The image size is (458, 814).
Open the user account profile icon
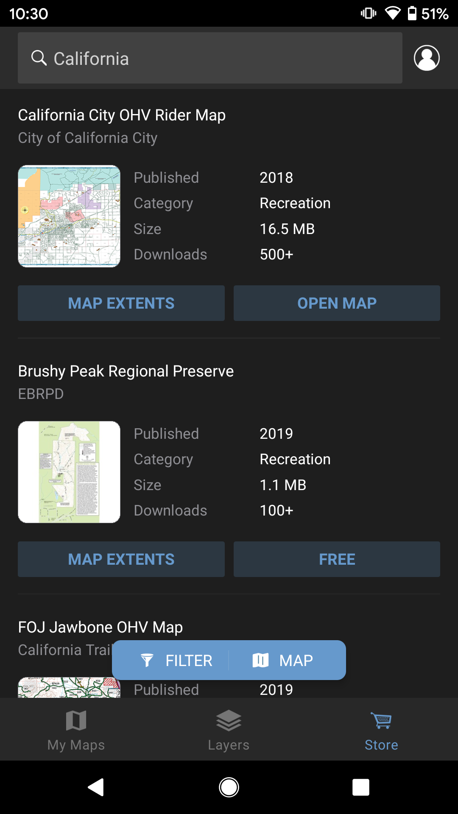click(x=427, y=58)
